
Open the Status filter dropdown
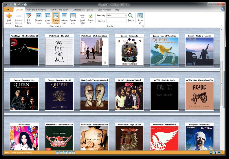(91, 19)
